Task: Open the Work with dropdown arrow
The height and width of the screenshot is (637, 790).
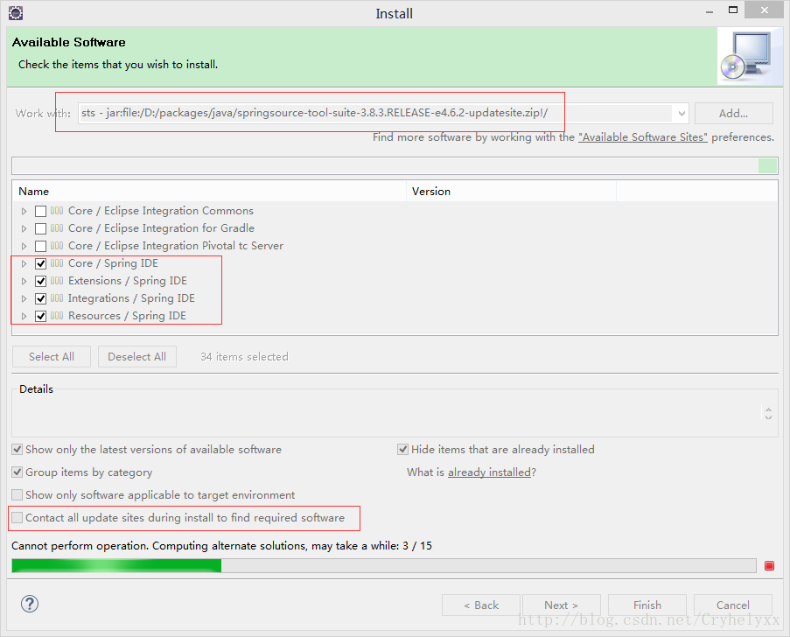Action: [682, 114]
